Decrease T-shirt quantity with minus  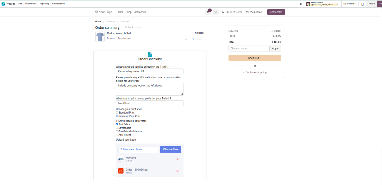point(186,39)
